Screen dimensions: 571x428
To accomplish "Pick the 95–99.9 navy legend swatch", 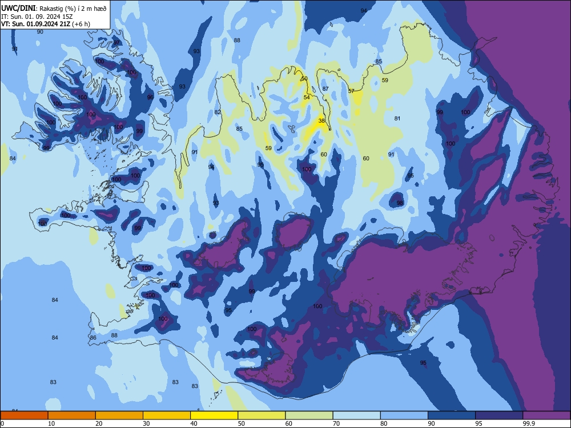I will click(x=499, y=415).
